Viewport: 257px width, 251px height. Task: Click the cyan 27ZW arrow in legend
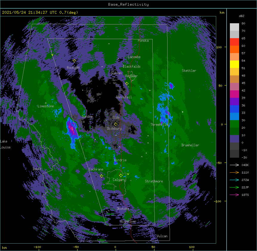234,180
